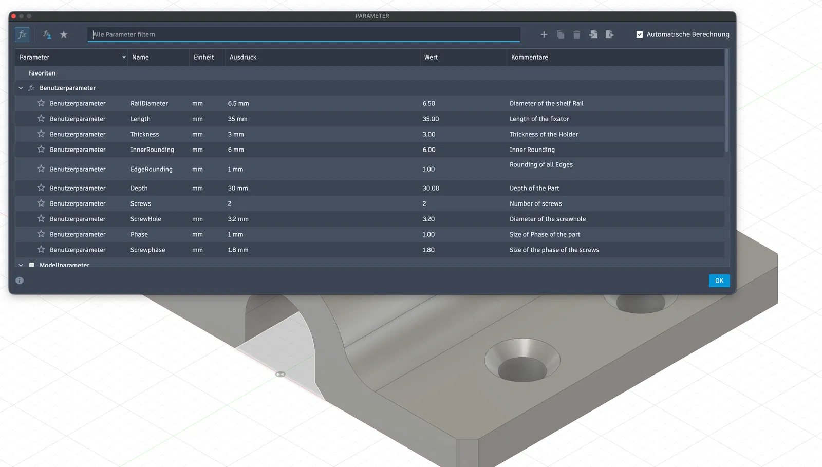Click the Thickness name cell

144,134
